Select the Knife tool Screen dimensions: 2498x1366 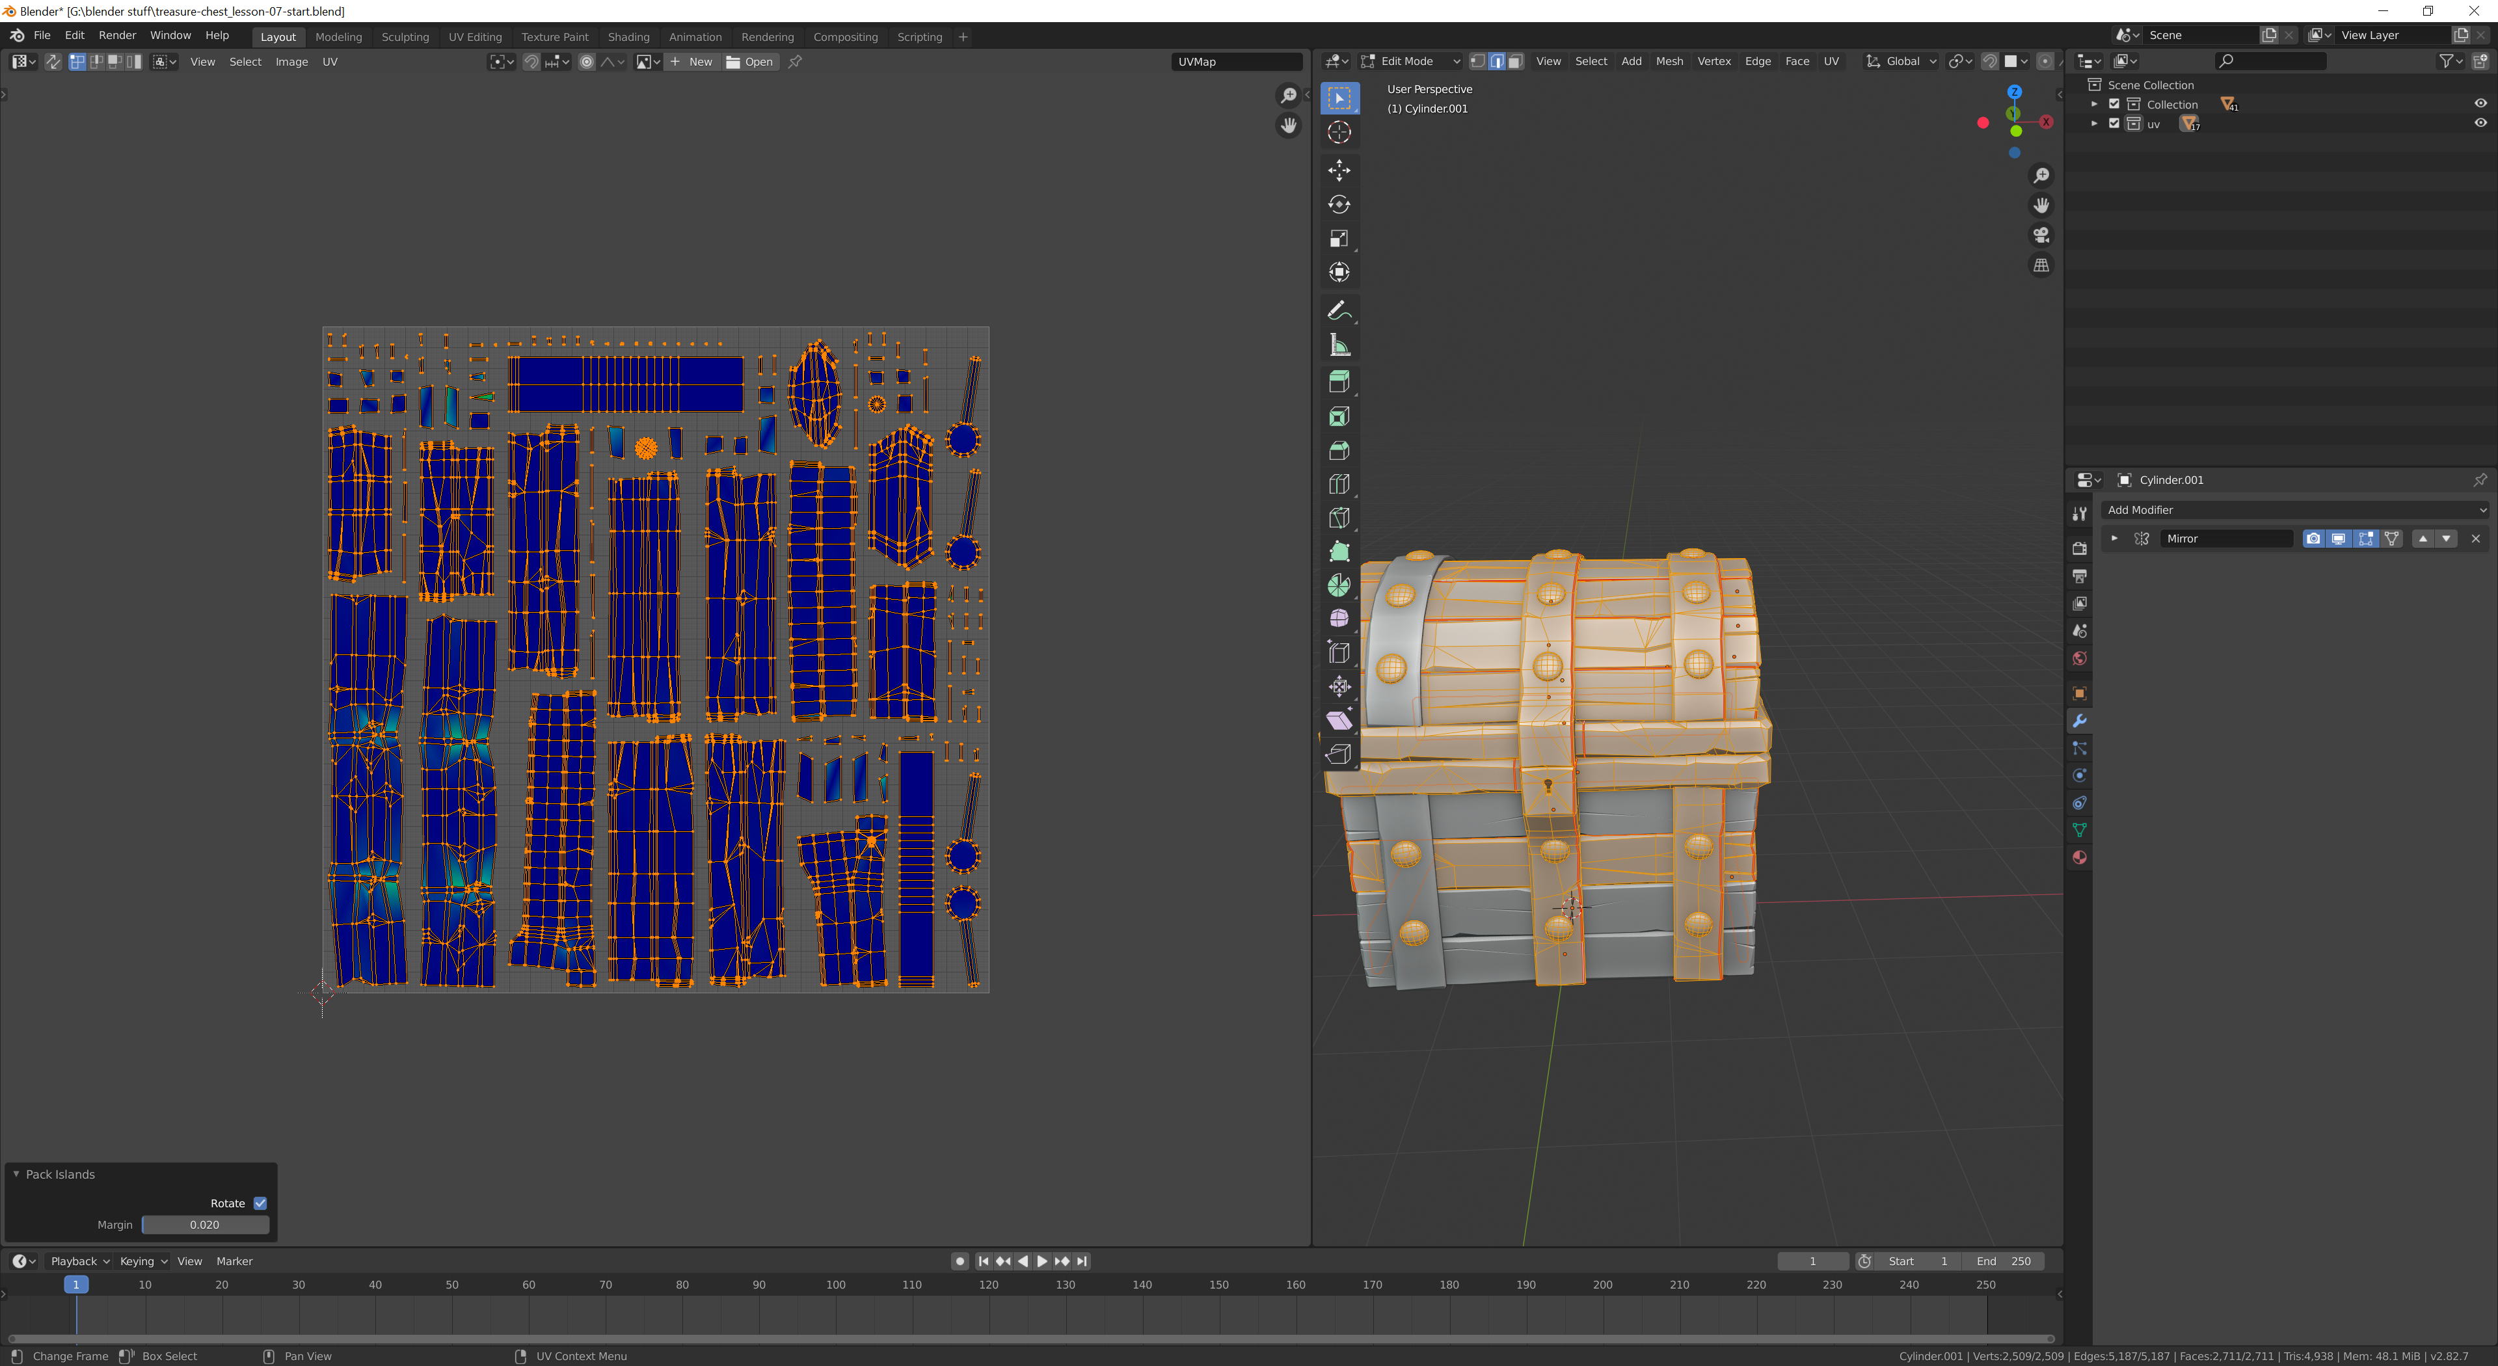[1338, 518]
